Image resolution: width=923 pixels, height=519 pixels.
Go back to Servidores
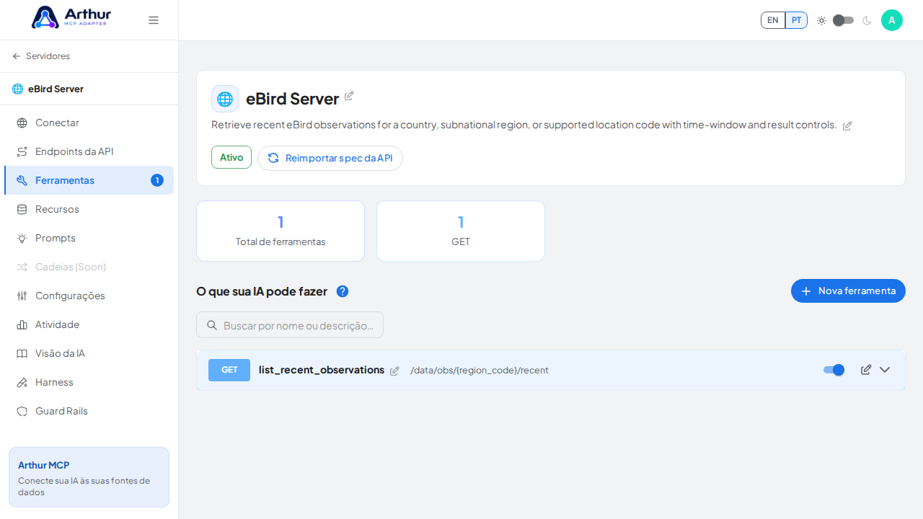point(41,56)
